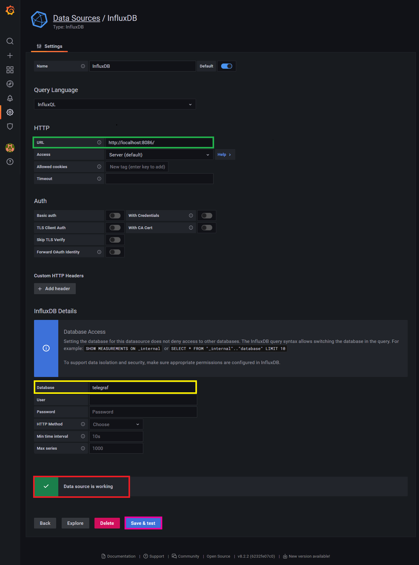This screenshot has width=419, height=565.
Task: Open Configuration gear icon in sidebar
Action: point(10,112)
